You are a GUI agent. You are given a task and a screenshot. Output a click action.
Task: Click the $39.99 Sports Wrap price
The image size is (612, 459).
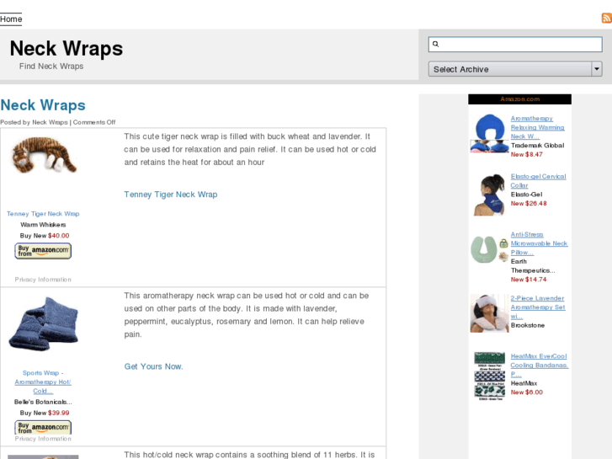[x=59, y=413]
